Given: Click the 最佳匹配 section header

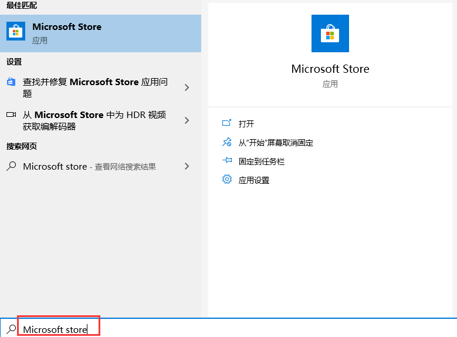Looking at the screenshot, I should (22, 5).
